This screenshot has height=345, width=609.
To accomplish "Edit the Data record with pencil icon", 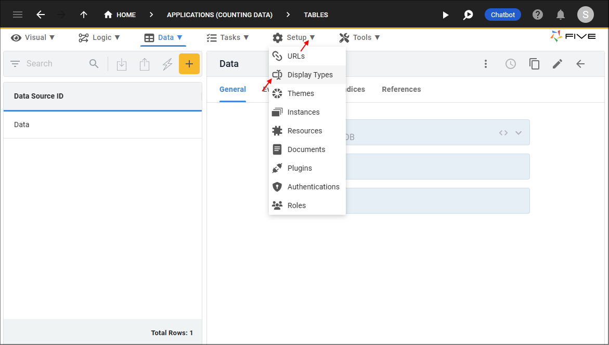I will (558, 64).
